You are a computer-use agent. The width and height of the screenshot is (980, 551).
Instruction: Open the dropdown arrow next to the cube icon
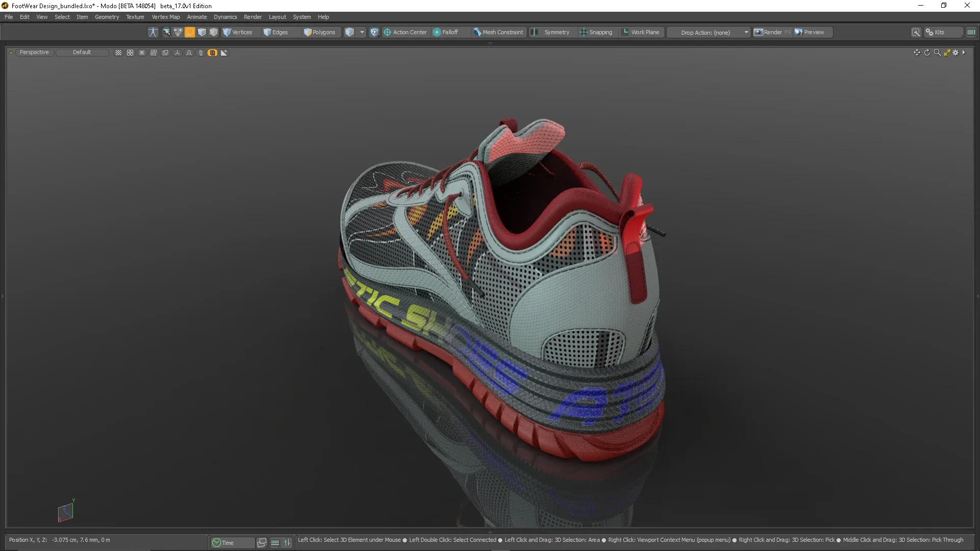pos(362,32)
